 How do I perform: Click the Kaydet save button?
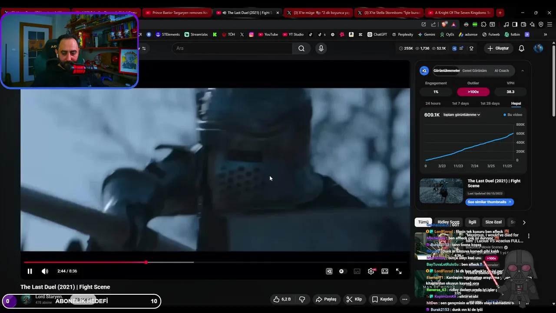[382, 299]
